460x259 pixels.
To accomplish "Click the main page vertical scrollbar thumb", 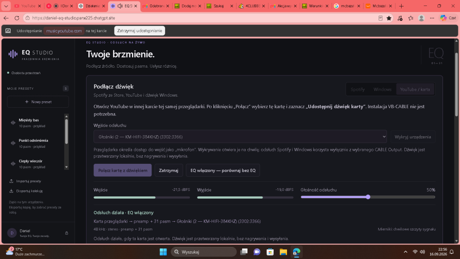I will pyautogui.click(x=456, y=84).
